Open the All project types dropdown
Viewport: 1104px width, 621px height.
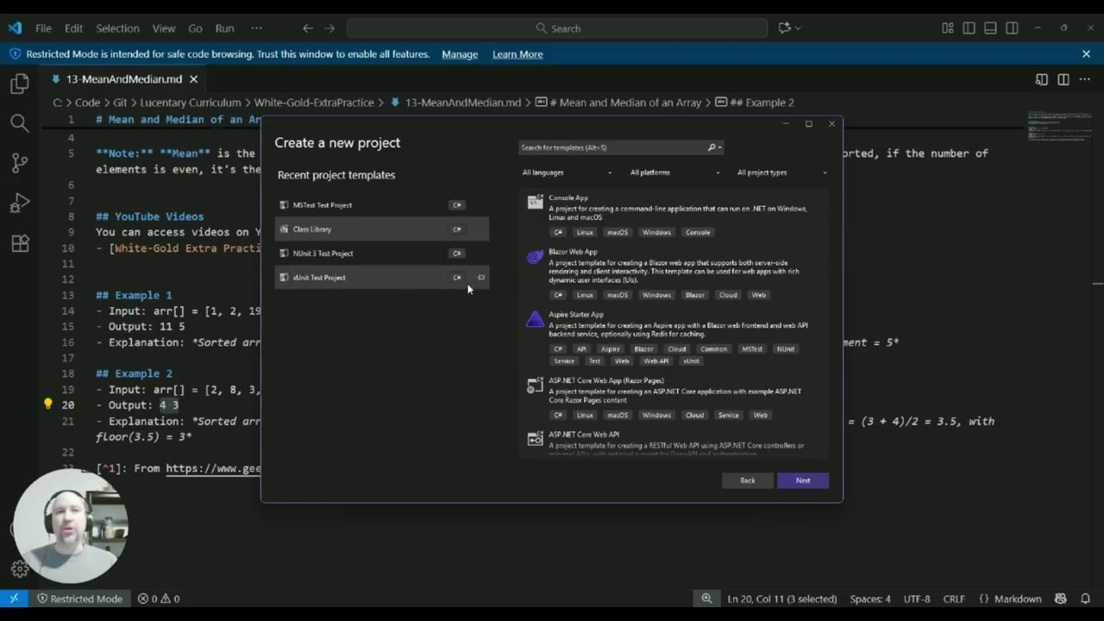[781, 172]
